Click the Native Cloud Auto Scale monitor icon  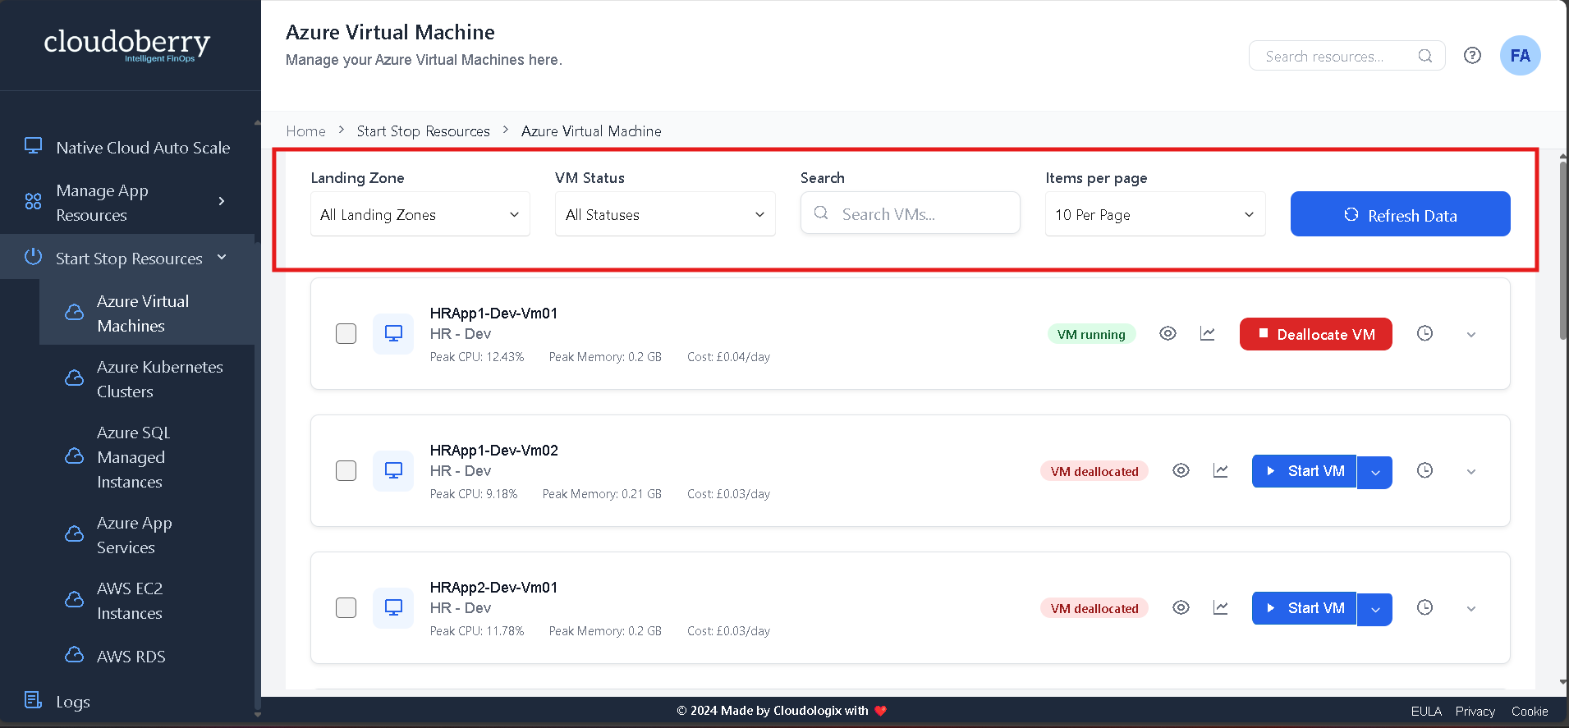point(33,146)
